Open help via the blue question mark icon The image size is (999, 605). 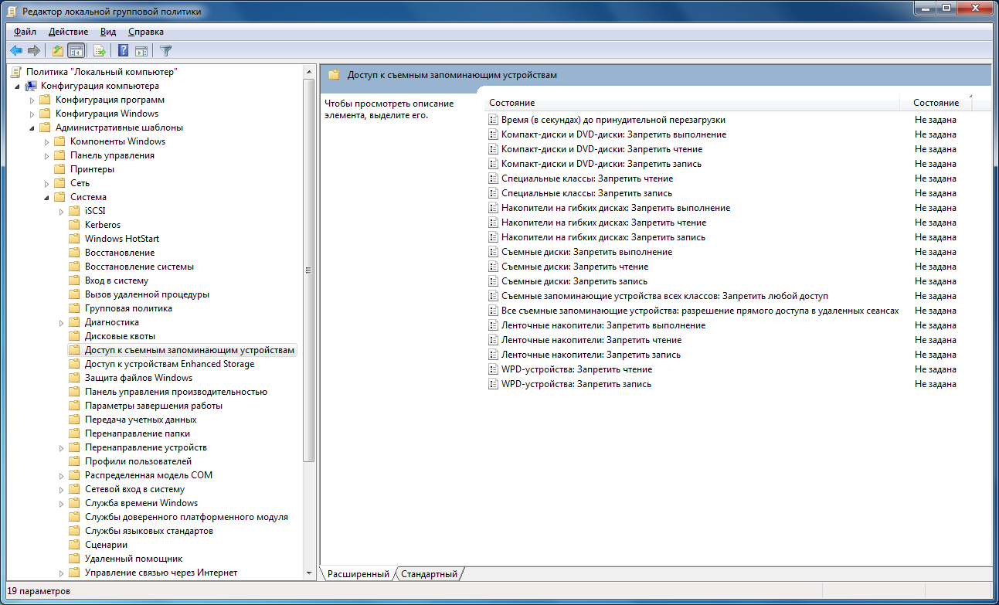(x=123, y=51)
